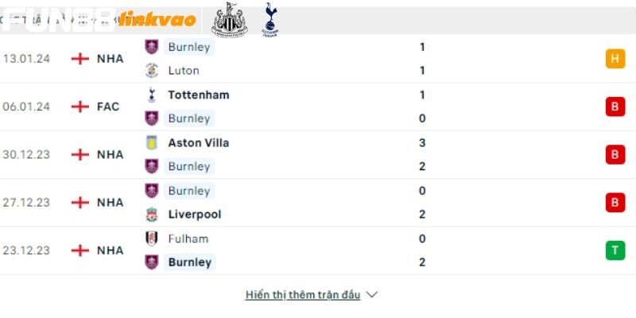This screenshot has width=636, height=318.
Task: Click the Newcastle United crest at top
Action: [x=230, y=20]
